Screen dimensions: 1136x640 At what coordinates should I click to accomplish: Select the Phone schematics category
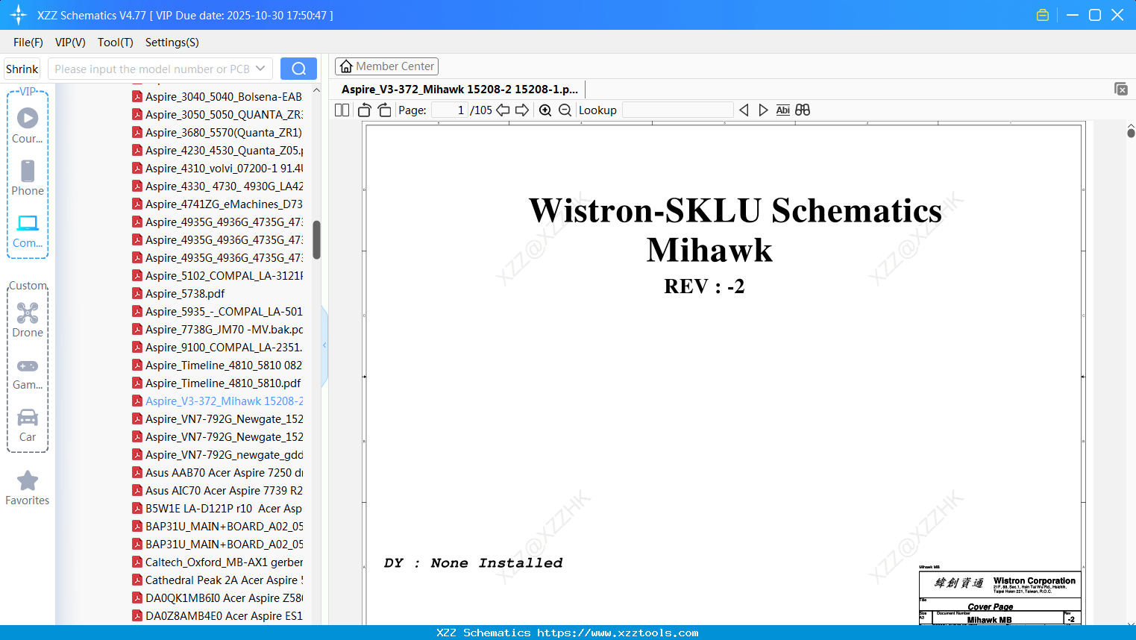click(28, 178)
